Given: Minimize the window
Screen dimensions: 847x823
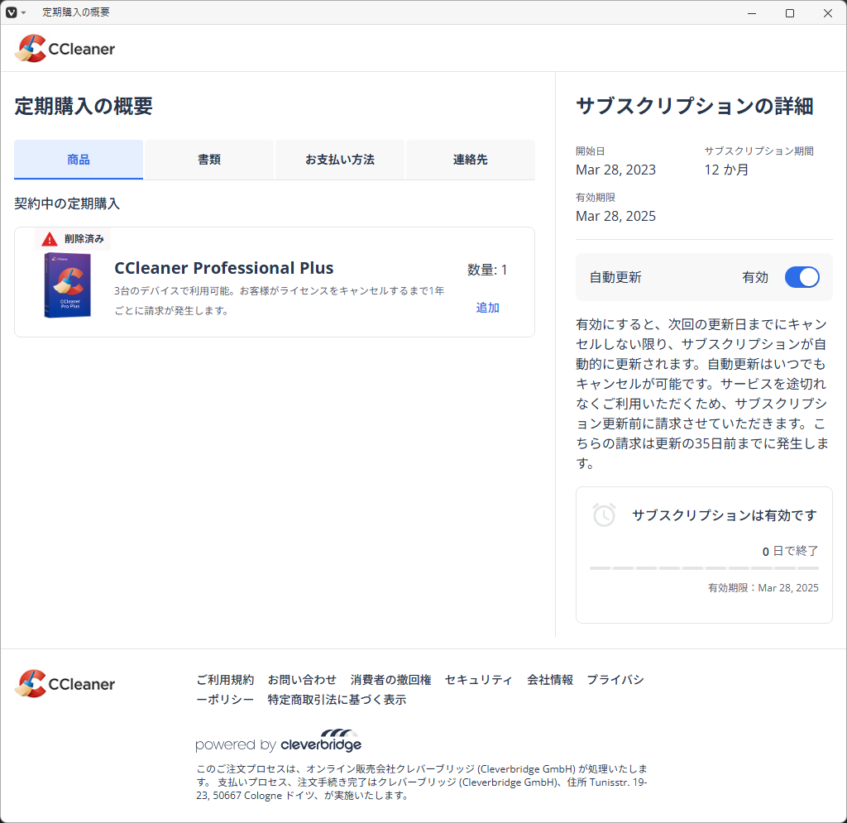Looking at the screenshot, I should 751,13.
